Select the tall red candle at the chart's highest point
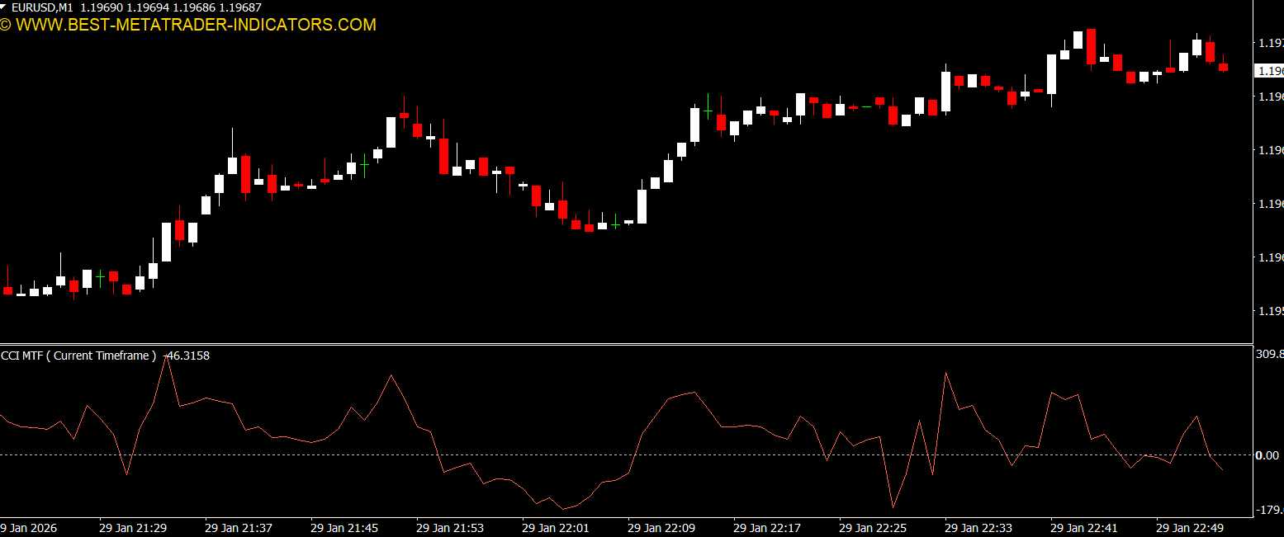1284x537 pixels. (x=1091, y=46)
